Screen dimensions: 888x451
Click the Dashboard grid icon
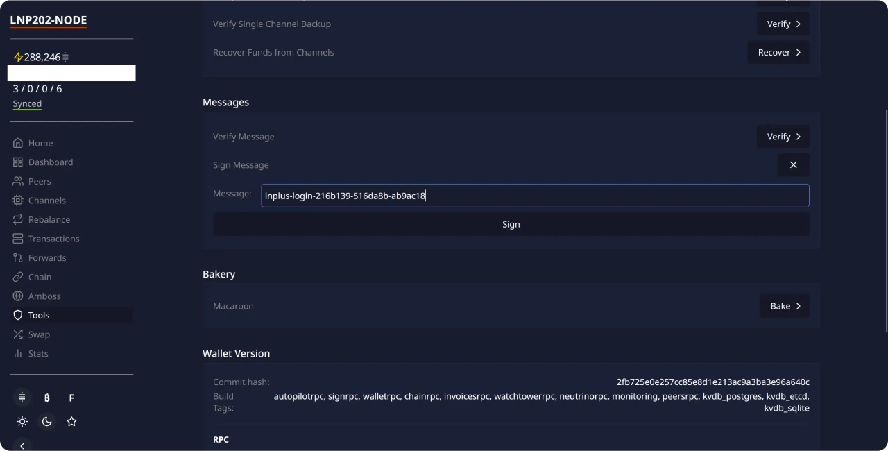pos(18,162)
